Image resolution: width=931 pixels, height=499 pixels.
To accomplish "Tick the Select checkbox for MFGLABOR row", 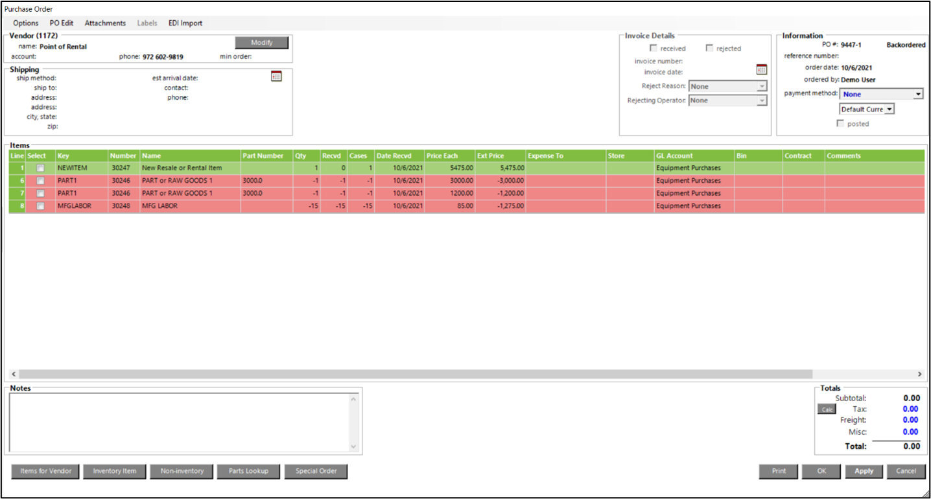I will coord(40,206).
